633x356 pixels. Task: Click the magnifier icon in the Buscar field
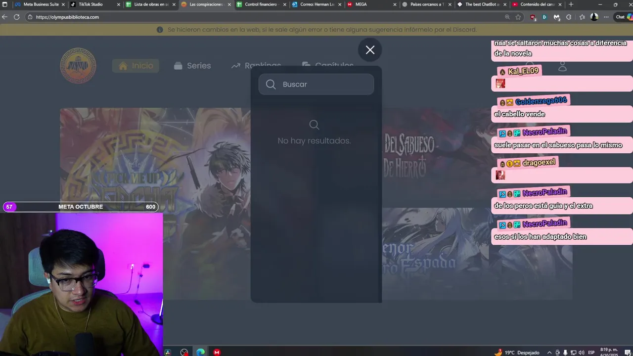271,84
